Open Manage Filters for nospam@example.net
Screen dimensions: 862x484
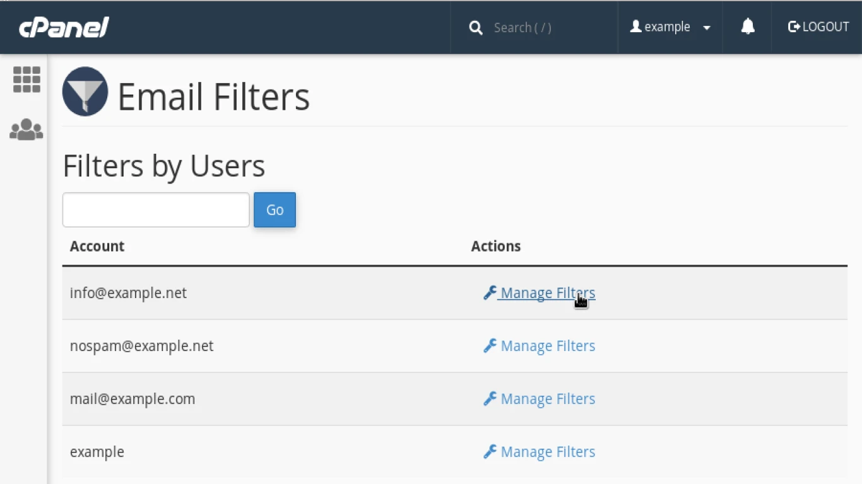click(548, 346)
